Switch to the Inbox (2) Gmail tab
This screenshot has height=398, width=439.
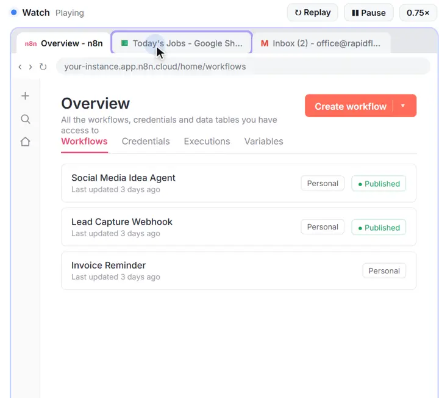[x=321, y=43]
